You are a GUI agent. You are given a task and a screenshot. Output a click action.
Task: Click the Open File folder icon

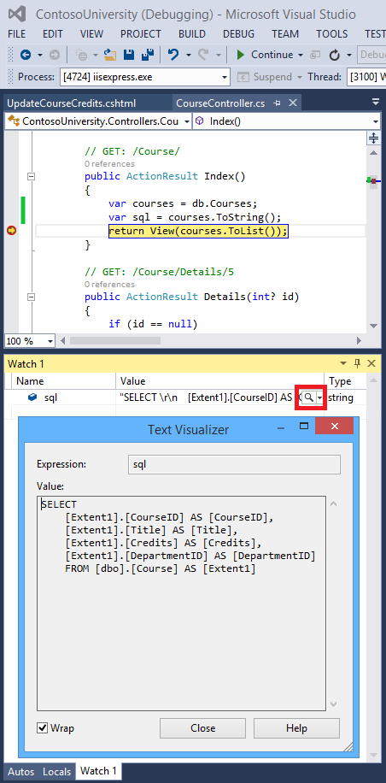[109, 55]
